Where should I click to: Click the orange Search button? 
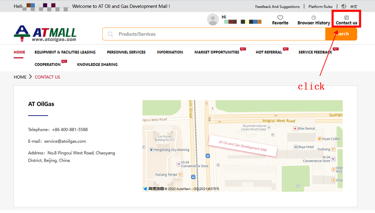(341, 34)
